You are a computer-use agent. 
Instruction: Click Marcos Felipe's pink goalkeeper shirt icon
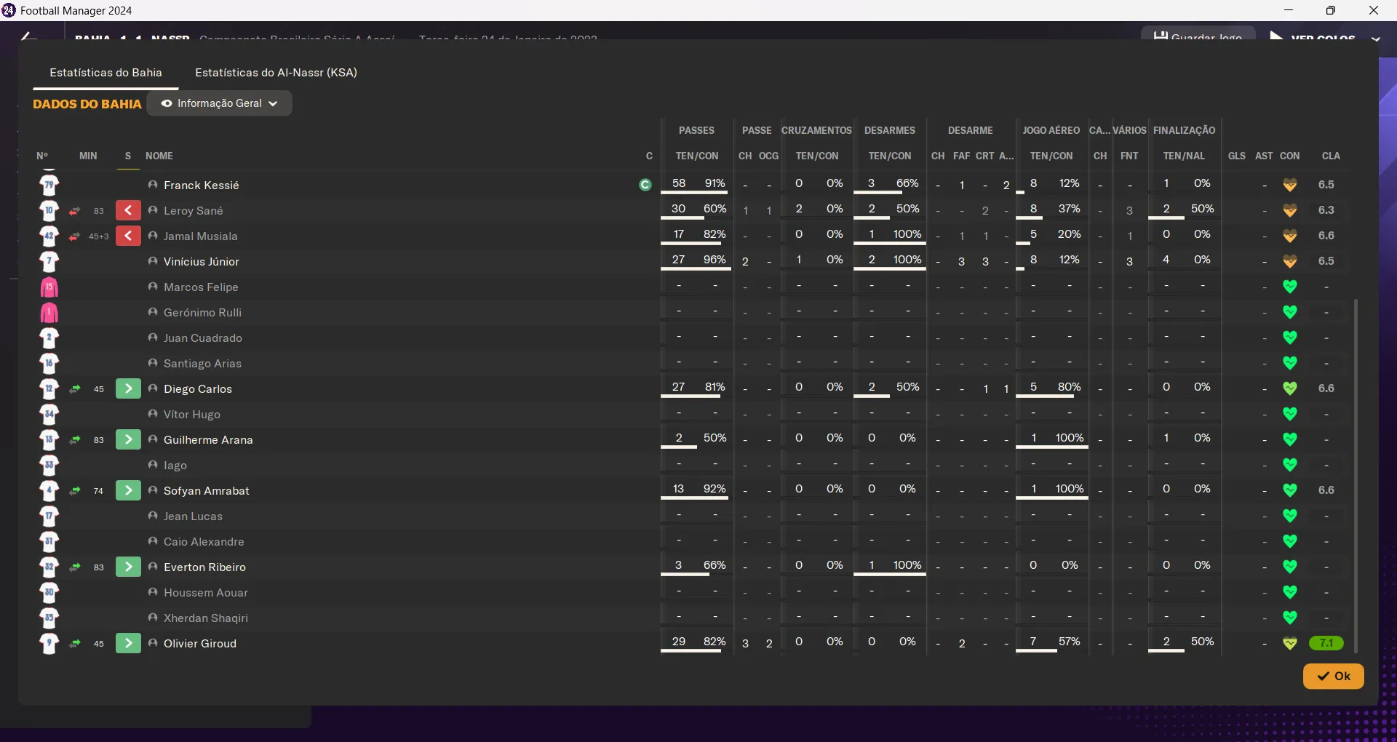(x=49, y=287)
